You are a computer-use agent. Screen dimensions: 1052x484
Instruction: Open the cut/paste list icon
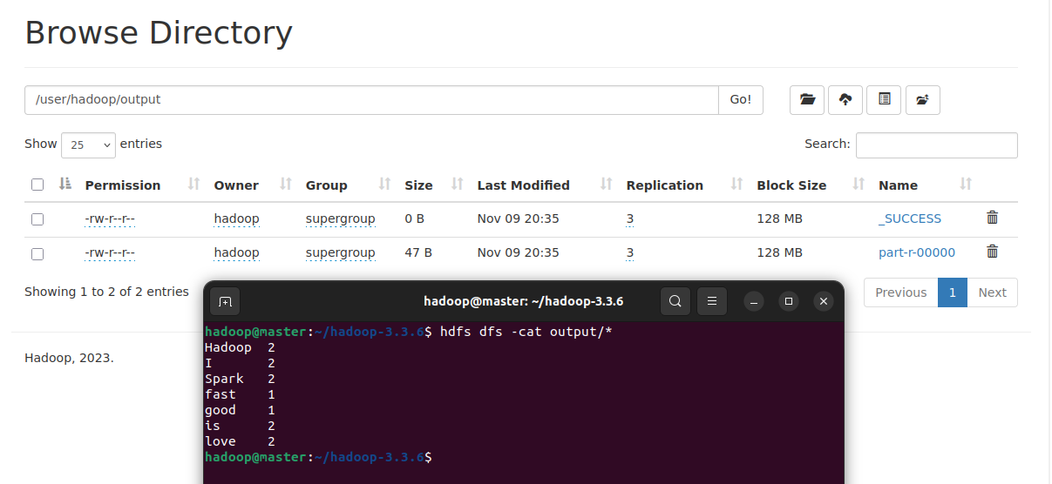(x=884, y=100)
